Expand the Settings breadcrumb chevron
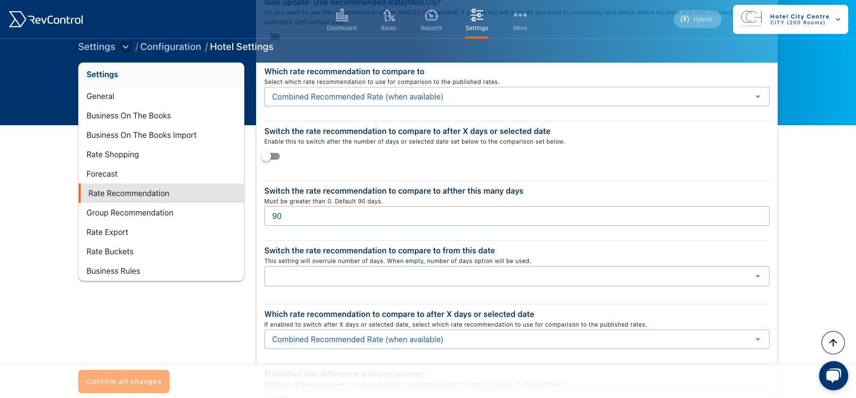This screenshot has width=856, height=398. (125, 47)
